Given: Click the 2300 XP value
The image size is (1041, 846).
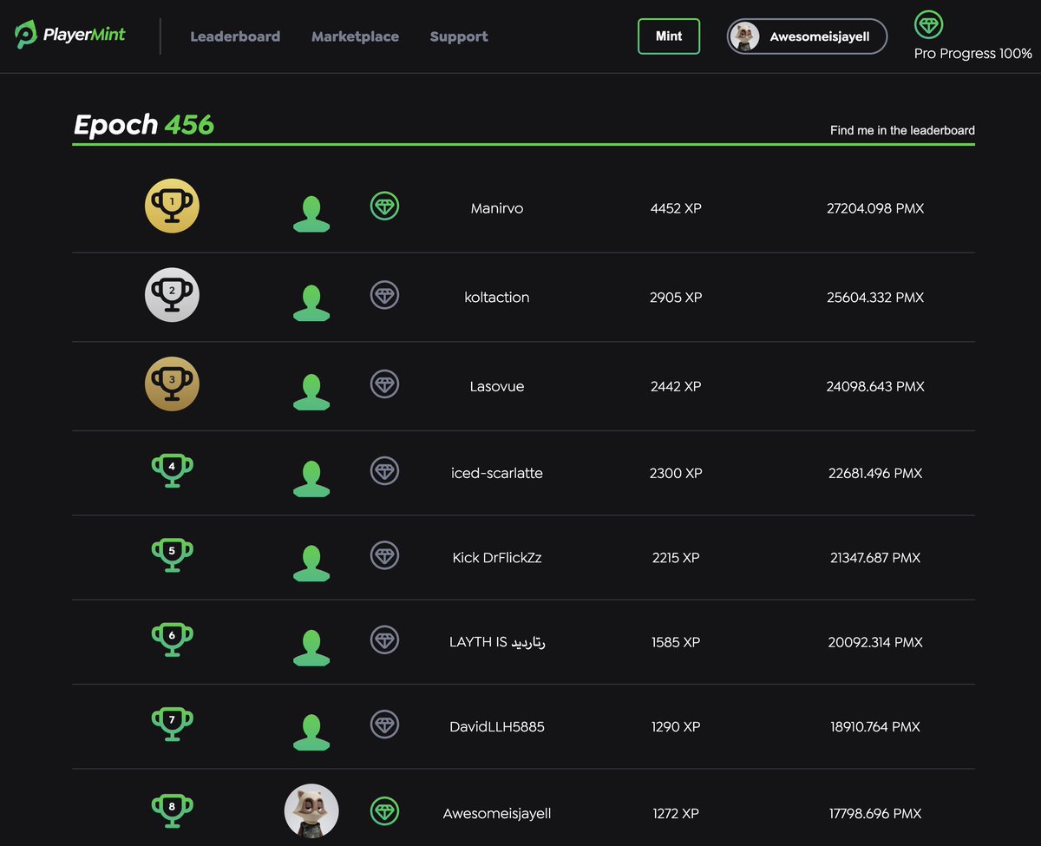Looking at the screenshot, I should (676, 473).
